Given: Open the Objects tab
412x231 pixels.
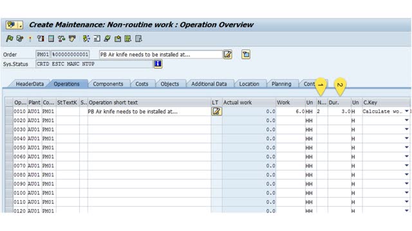Looking at the screenshot, I should point(170,84).
